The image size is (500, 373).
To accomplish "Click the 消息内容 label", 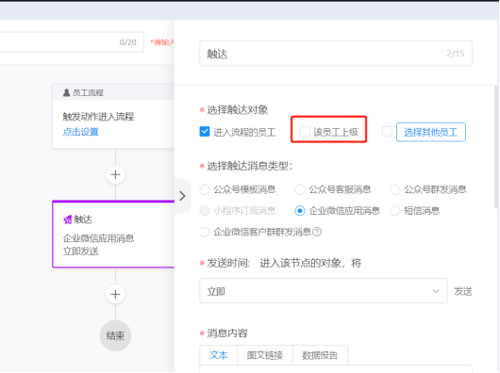I will 227,333.
